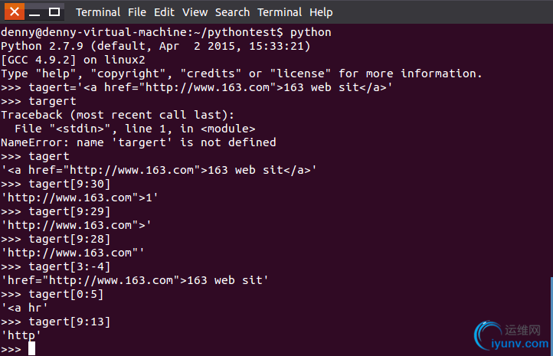The width and height of the screenshot is (553, 356).
Task: Click the terminal scrollbar on right edge
Action: [x=551, y=316]
